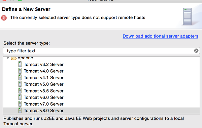202x128 pixels.
Task: Click the 'Select the server type:' label
Action: 27,43
